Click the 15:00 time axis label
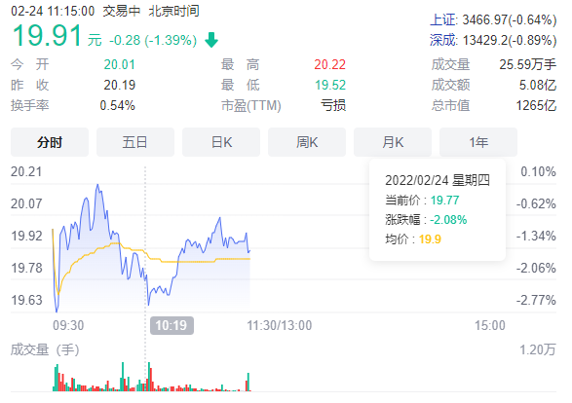 click(x=489, y=325)
